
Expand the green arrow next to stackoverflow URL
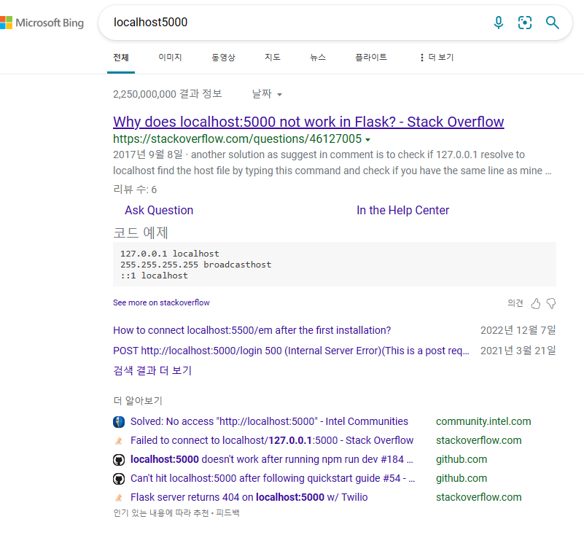[368, 140]
